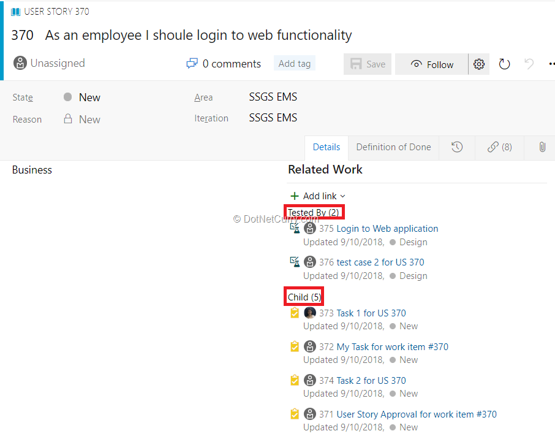Click the Undo changes arrow icon
This screenshot has height=439, width=555.
pyautogui.click(x=529, y=64)
